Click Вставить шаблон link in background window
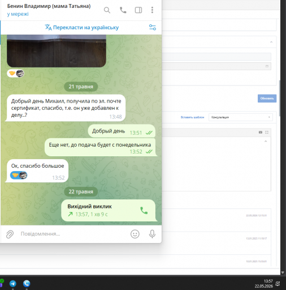 (192, 117)
